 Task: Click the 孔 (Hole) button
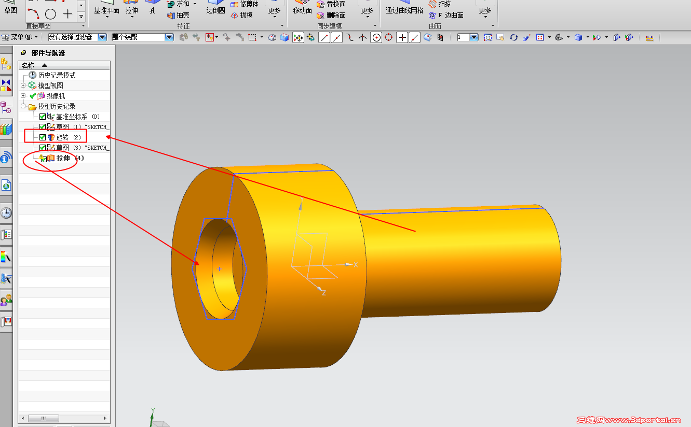152,7
